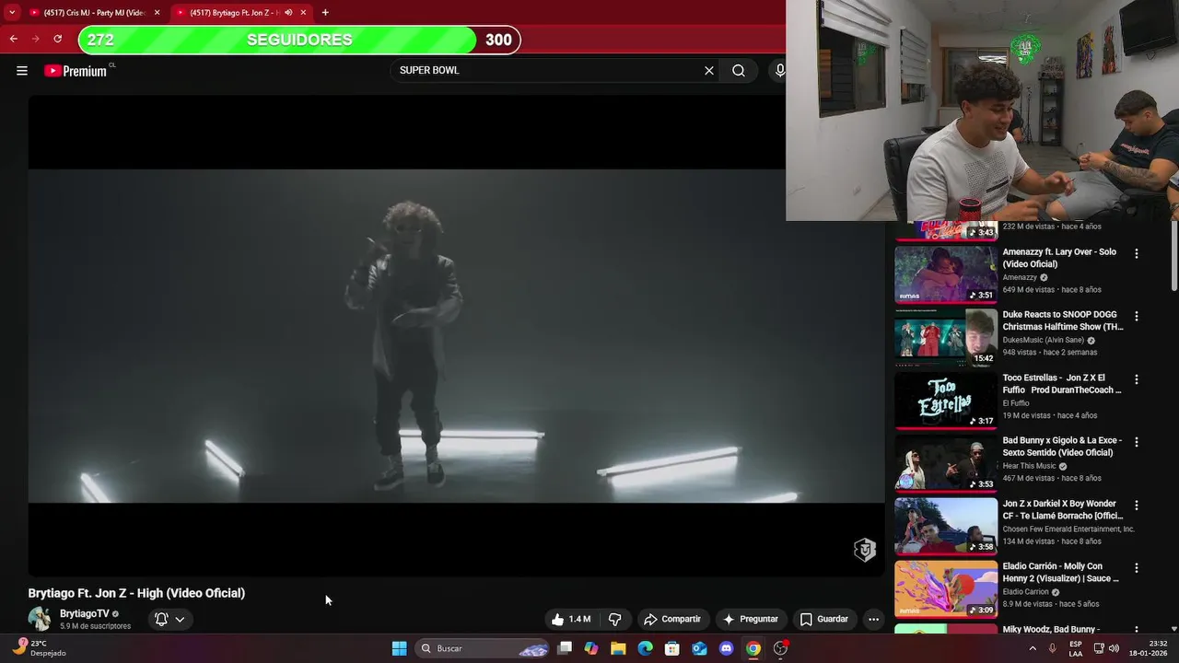Expand the tab search dropdown arrow
This screenshot has width=1179, height=663.
(12, 13)
